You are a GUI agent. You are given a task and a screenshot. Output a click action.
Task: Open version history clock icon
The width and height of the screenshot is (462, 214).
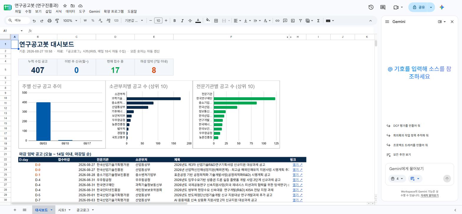point(371,7)
